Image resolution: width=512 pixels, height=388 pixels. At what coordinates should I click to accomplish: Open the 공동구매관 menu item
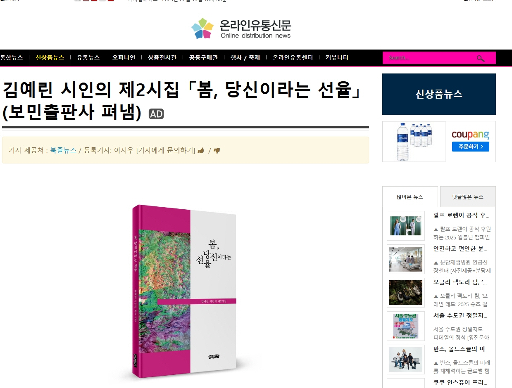(203, 58)
